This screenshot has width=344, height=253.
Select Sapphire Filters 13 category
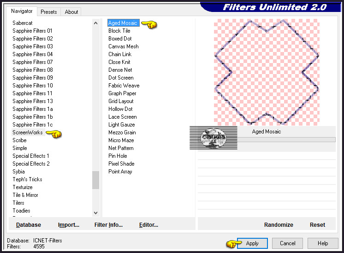(32, 101)
